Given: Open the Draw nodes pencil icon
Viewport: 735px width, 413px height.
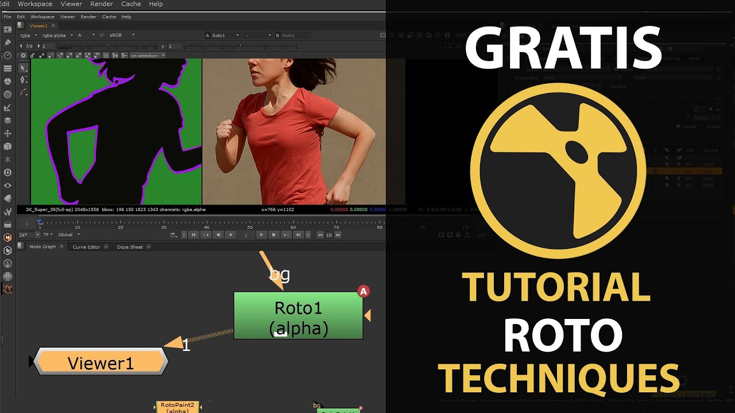Looking at the screenshot, I should [x=7, y=42].
